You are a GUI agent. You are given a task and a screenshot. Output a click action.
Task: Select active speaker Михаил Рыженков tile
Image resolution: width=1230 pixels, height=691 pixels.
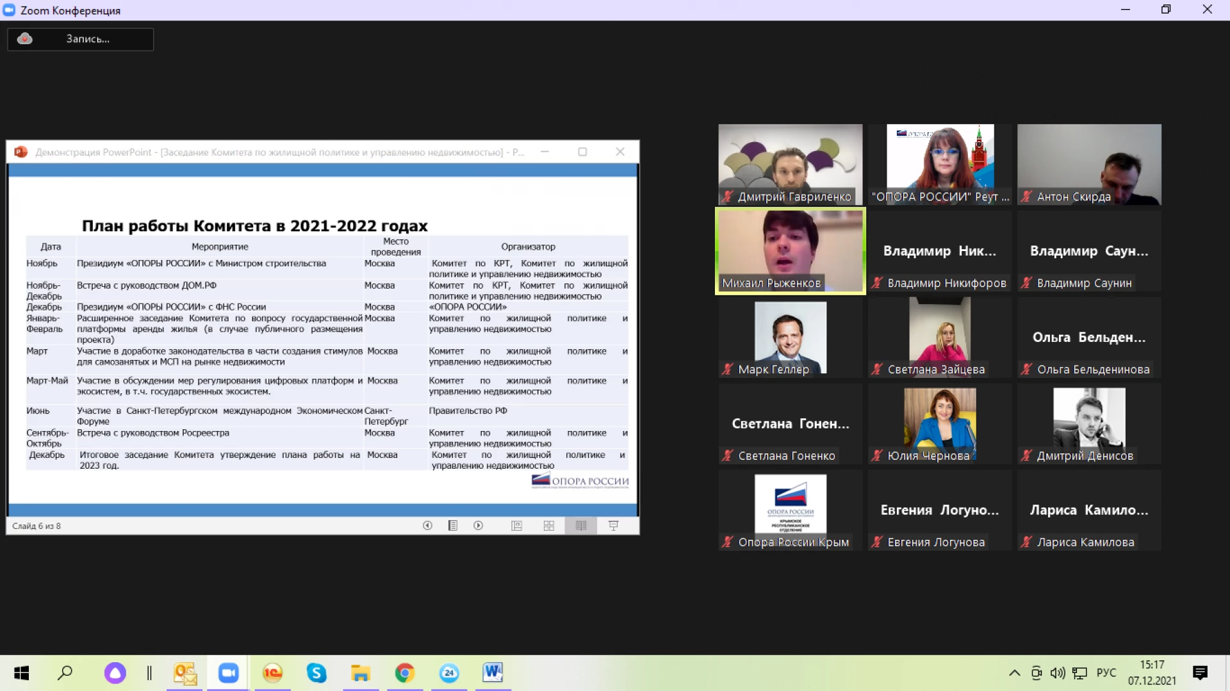pyautogui.click(x=791, y=251)
